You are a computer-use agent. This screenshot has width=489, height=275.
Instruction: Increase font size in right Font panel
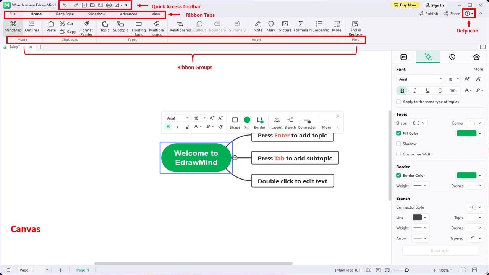(467, 79)
